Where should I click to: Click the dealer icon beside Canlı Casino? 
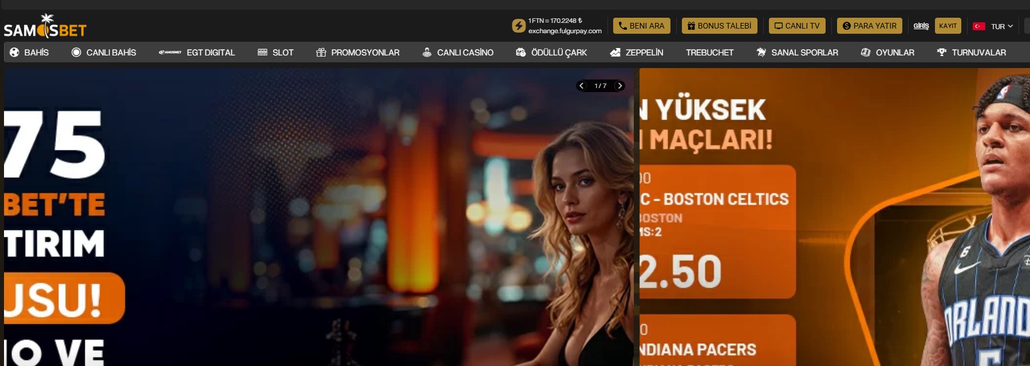tap(427, 52)
